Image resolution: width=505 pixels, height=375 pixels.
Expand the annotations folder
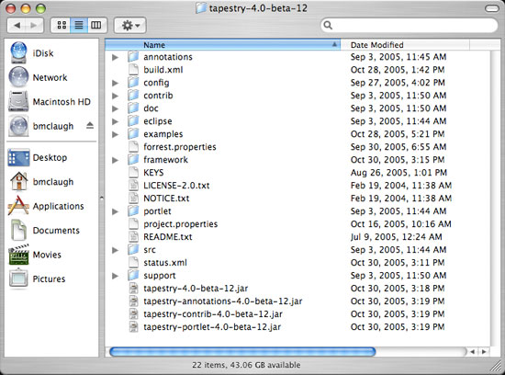coord(115,57)
